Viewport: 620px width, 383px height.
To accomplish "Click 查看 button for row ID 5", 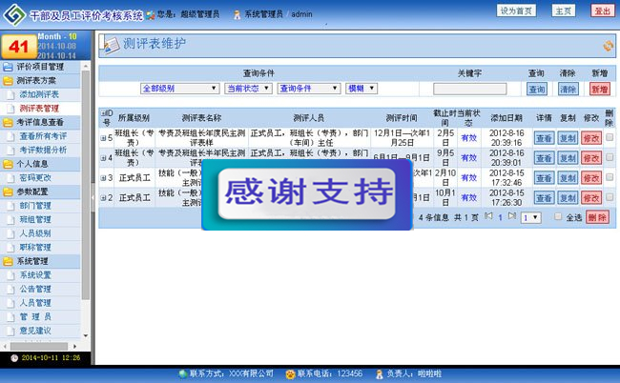I will pyautogui.click(x=544, y=138).
